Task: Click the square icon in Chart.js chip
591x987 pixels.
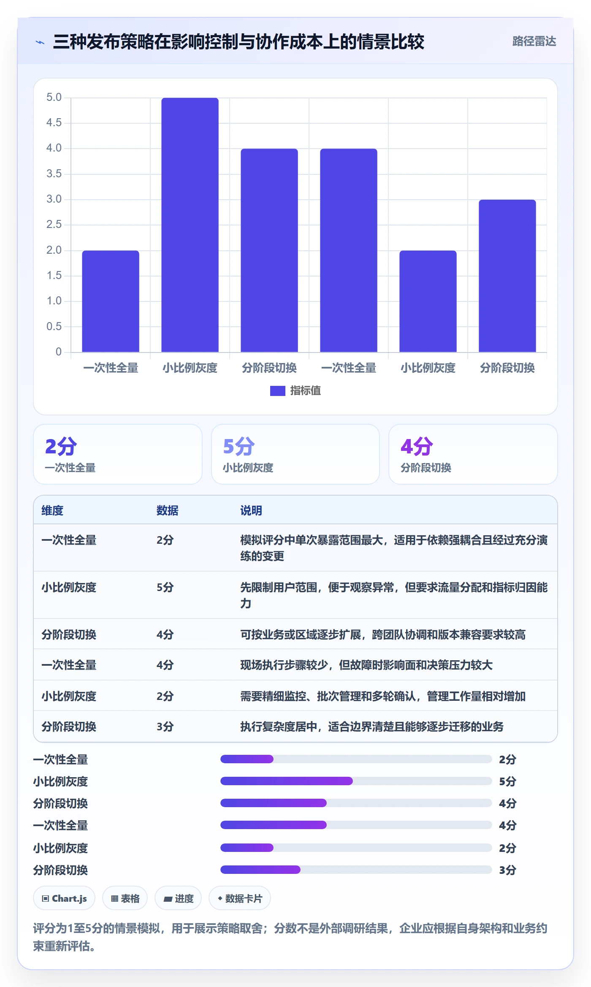Action: pyautogui.click(x=46, y=898)
